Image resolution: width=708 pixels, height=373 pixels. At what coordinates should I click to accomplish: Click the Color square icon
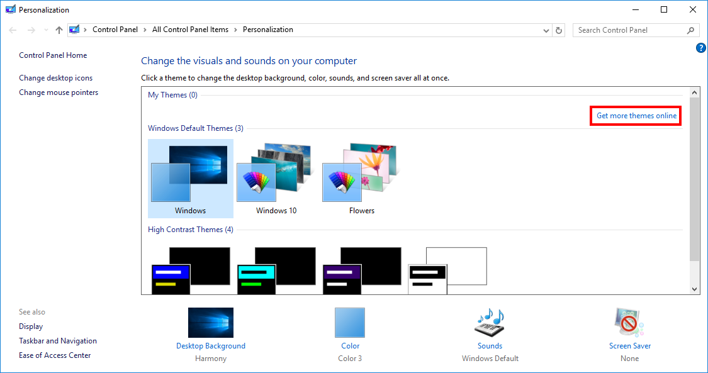(x=350, y=323)
